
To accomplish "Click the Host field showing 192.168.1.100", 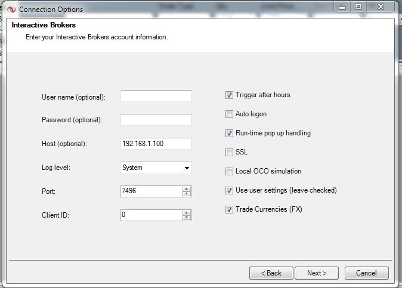I will (156, 144).
